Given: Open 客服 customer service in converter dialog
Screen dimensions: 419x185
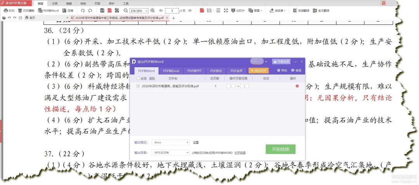Looking at the screenshot, I should tap(296, 71).
